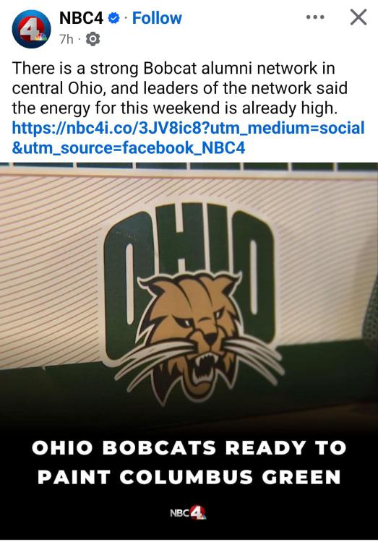Close the post with the X
The width and height of the screenshot is (378, 542).
tap(358, 17)
